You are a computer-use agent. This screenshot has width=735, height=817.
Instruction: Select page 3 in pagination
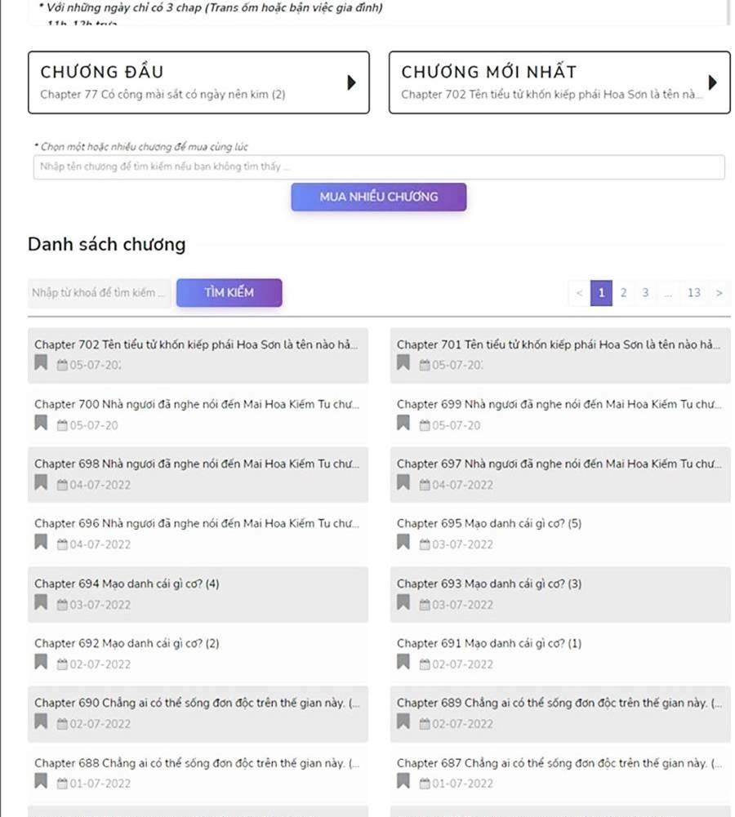tap(645, 293)
